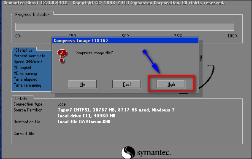Click the 'Current file' label

tap(24, 133)
